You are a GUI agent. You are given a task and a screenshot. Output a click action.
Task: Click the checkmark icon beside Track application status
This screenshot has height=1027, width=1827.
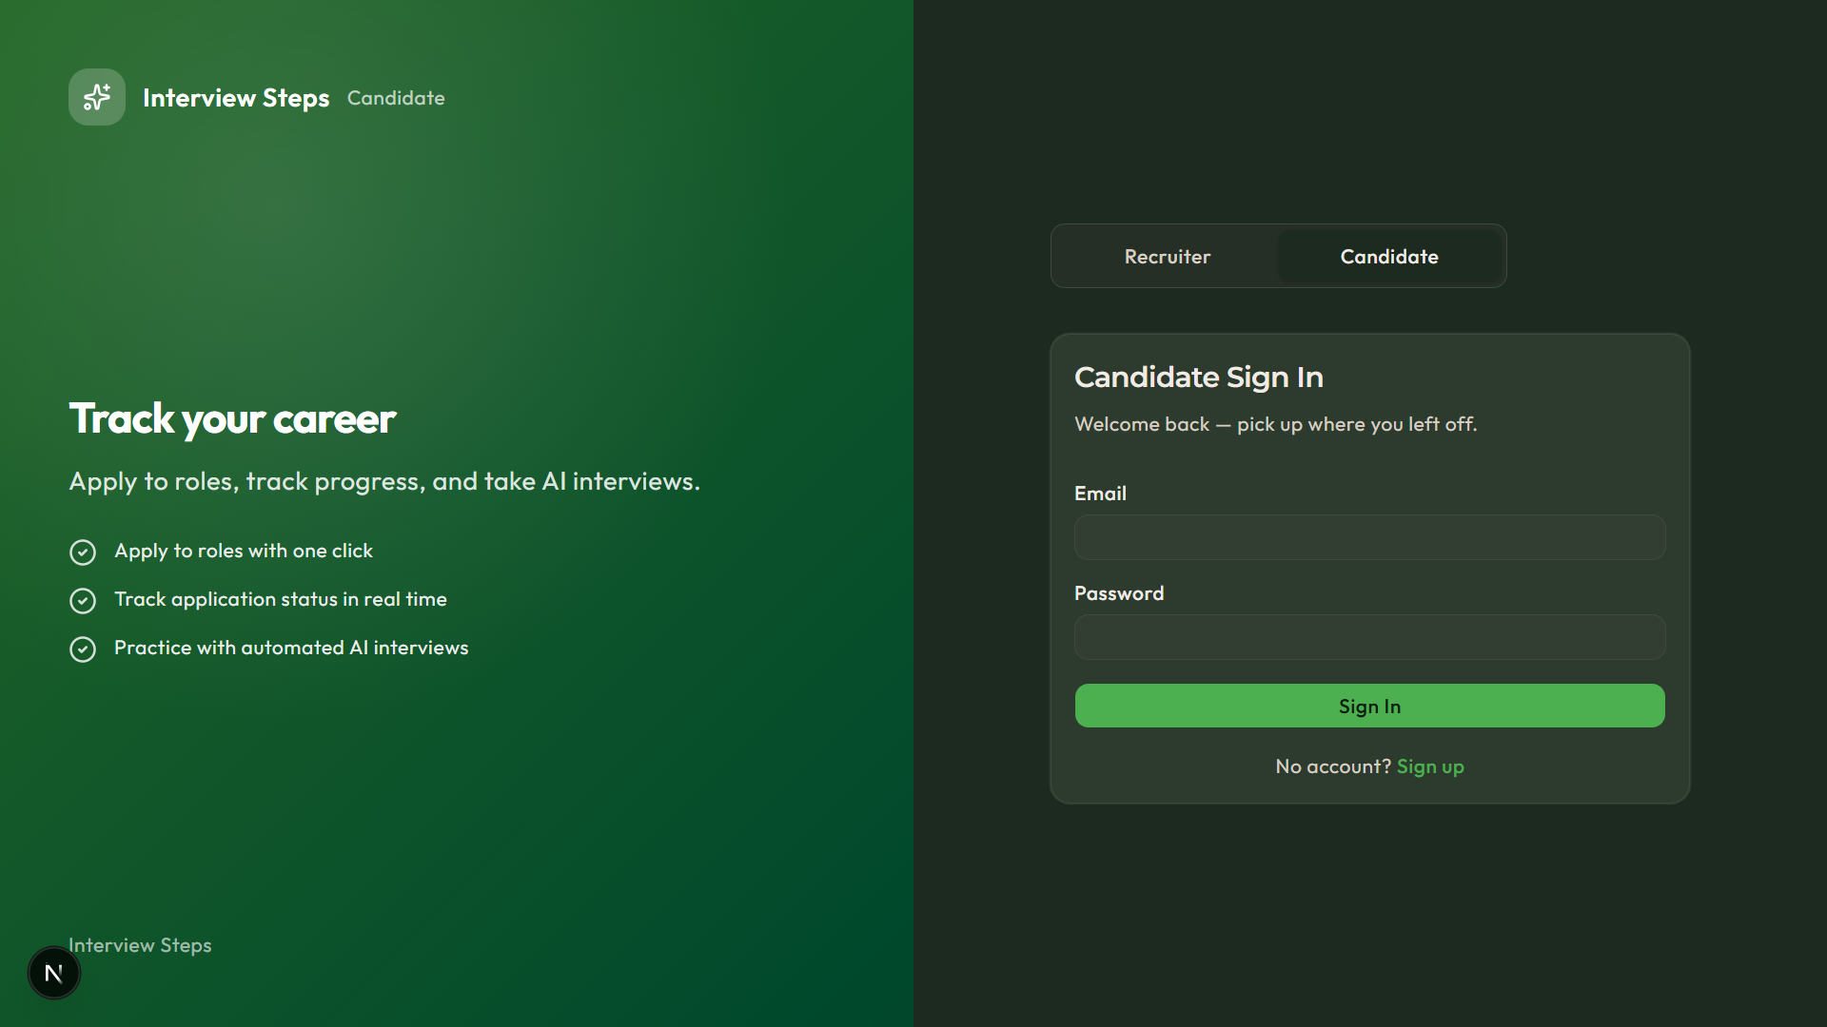[x=83, y=600]
